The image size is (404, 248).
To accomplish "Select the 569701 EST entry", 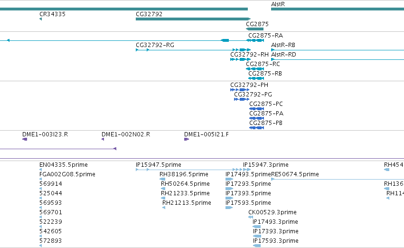I will tap(51, 212).
